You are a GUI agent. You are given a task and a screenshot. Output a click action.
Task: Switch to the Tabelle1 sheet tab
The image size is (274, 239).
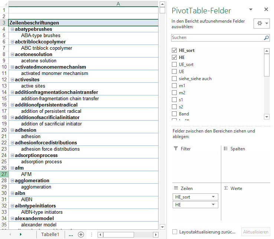click(x=50, y=235)
